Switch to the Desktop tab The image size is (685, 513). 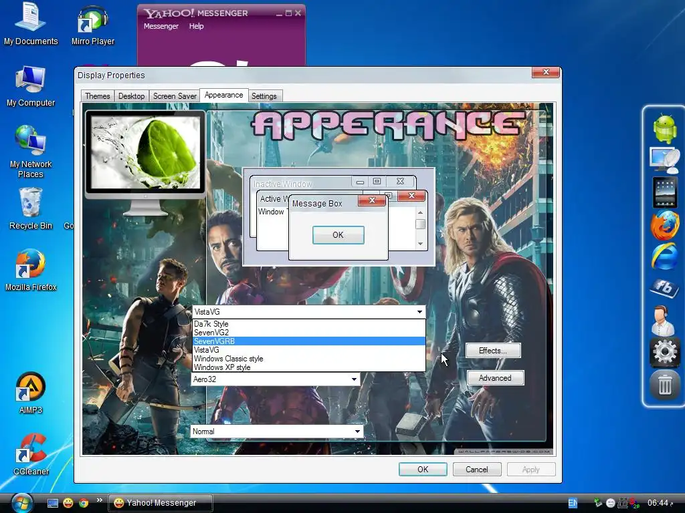point(132,96)
